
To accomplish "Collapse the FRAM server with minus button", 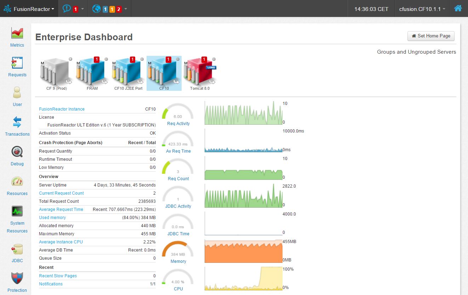I will point(106,59).
